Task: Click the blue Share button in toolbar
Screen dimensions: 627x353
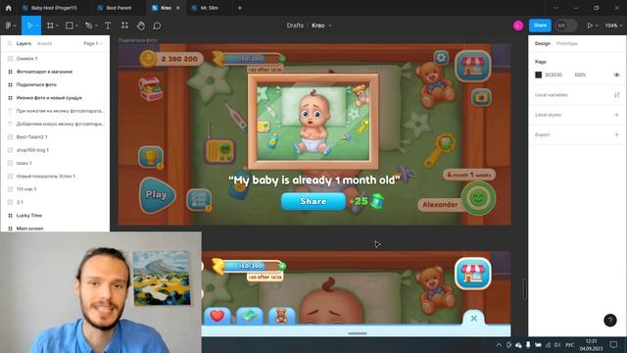Action: pos(540,25)
